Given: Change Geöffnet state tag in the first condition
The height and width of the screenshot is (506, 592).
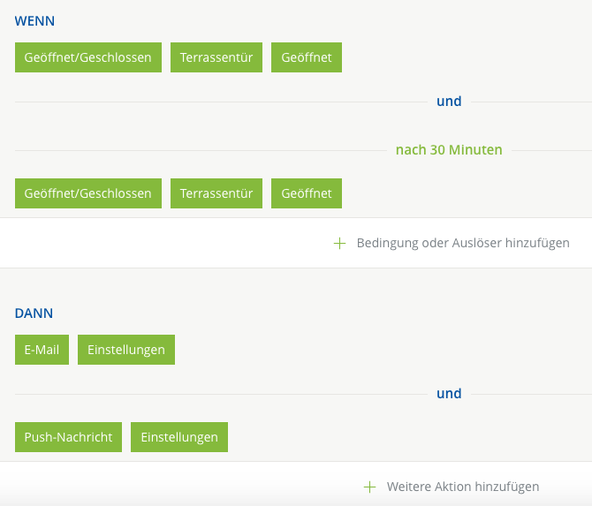Looking at the screenshot, I should (307, 57).
